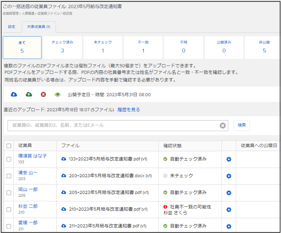
Task: Open gear settings for 愛媛 一郎 row
Action: click(229, 226)
